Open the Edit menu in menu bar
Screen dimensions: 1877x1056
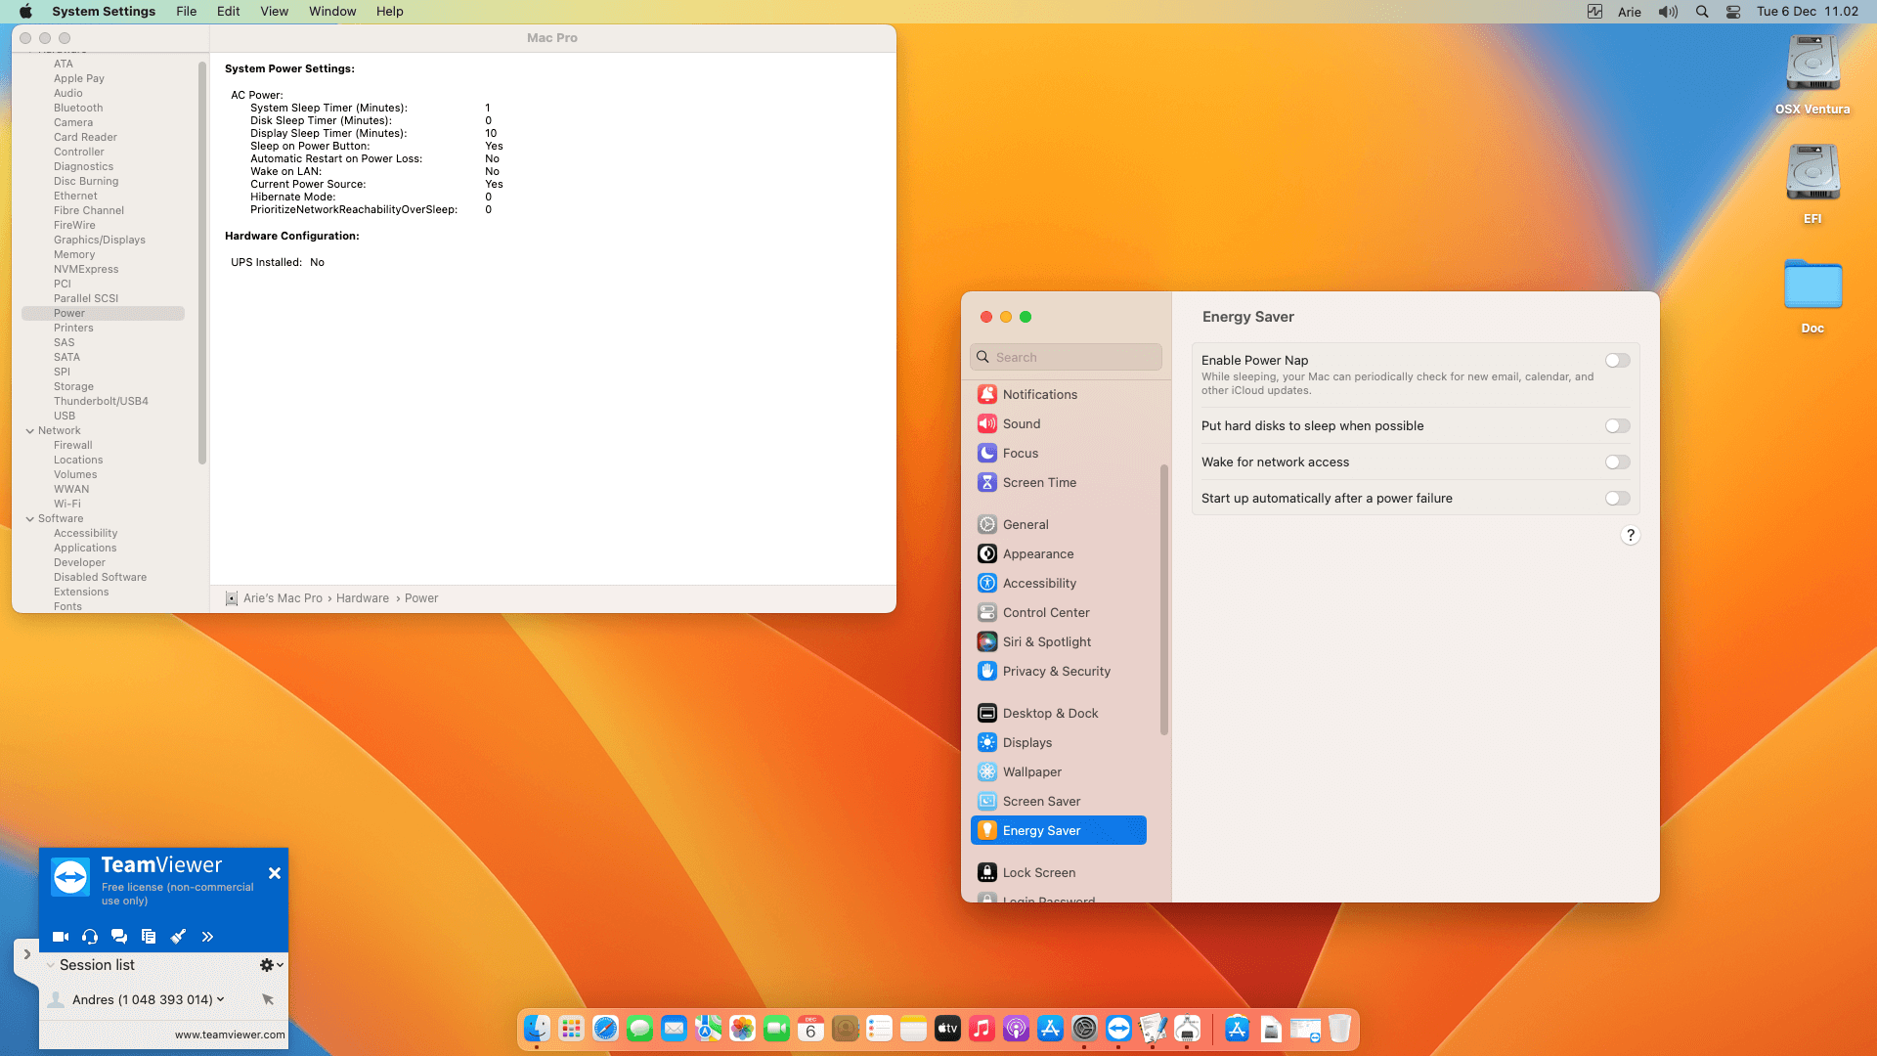tap(228, 12)
